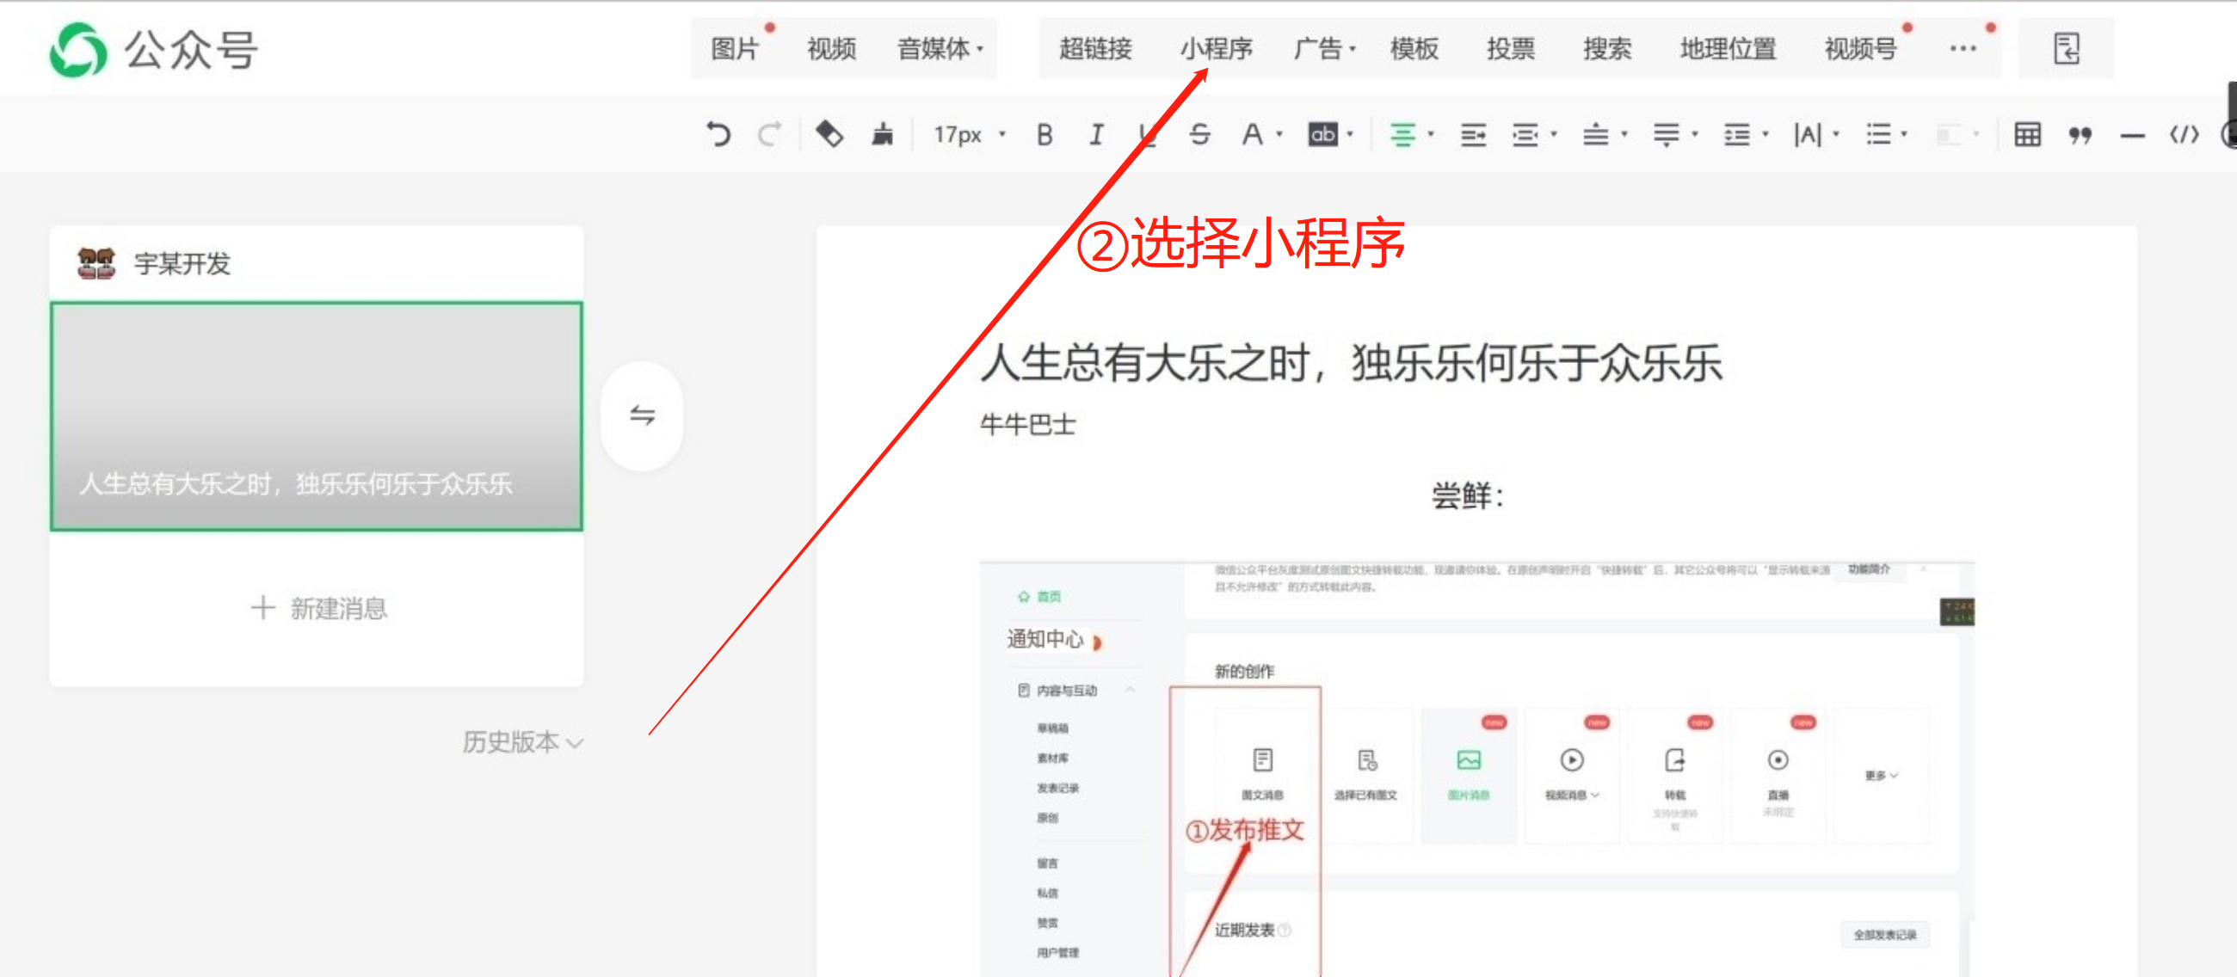The height and width of the screenshot is (977, 2237).
Task: Toggle bold formatting
Action: coord(1045,134)
